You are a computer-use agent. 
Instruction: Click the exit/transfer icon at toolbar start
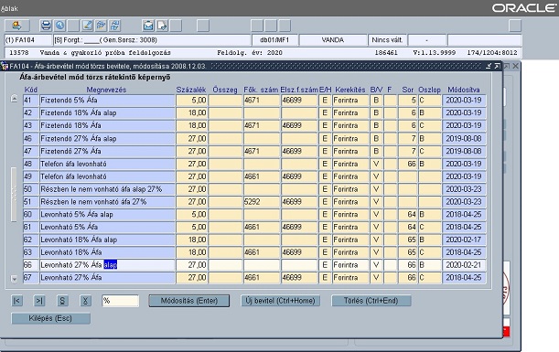click(16, 26)
